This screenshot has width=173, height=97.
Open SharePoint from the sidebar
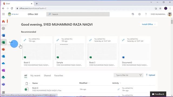point(4,77)
